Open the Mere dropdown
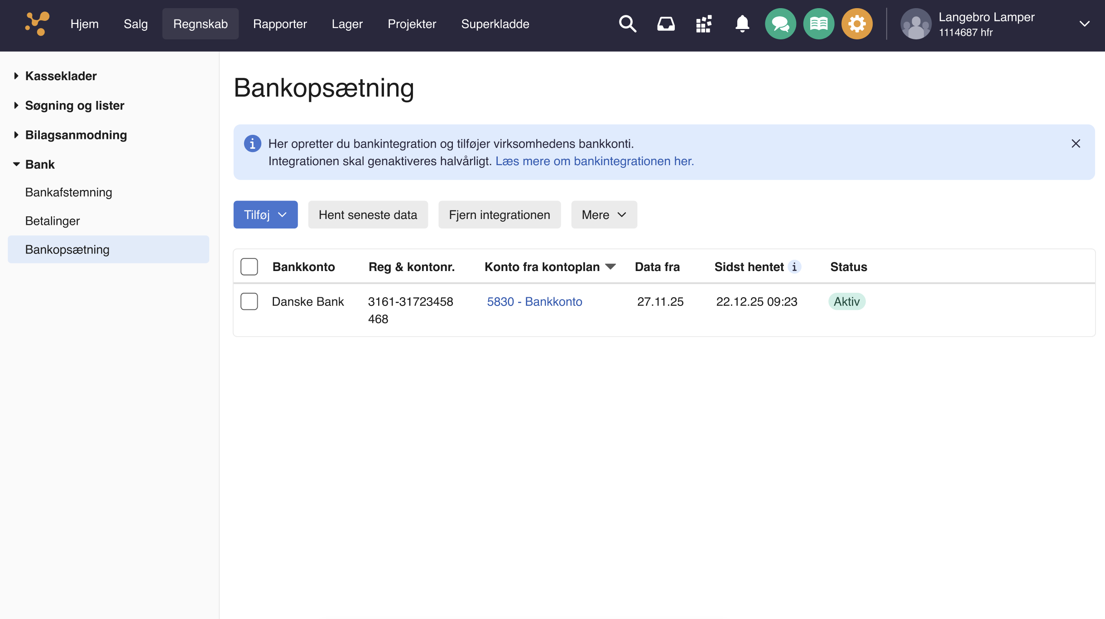Screen dimensions: 1105x619 tap(604, 214)
